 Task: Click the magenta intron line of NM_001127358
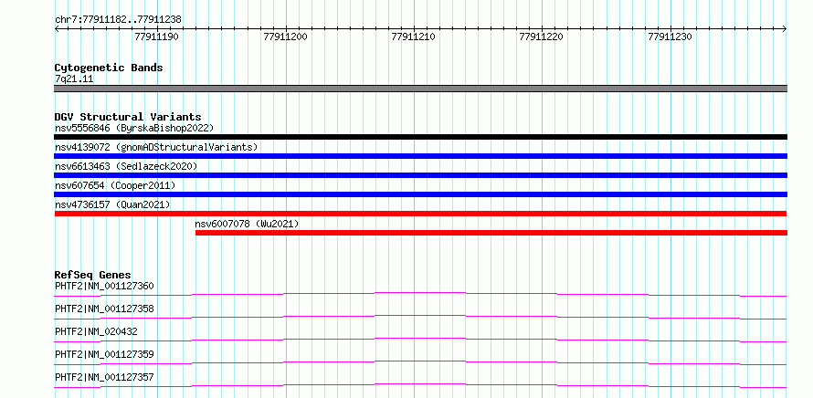coord(420,317)
